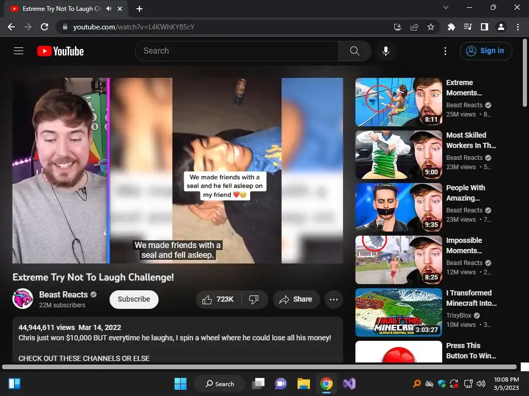The image size is (529, 396).
Task: Dislike the video
Action: coord(254,300)
